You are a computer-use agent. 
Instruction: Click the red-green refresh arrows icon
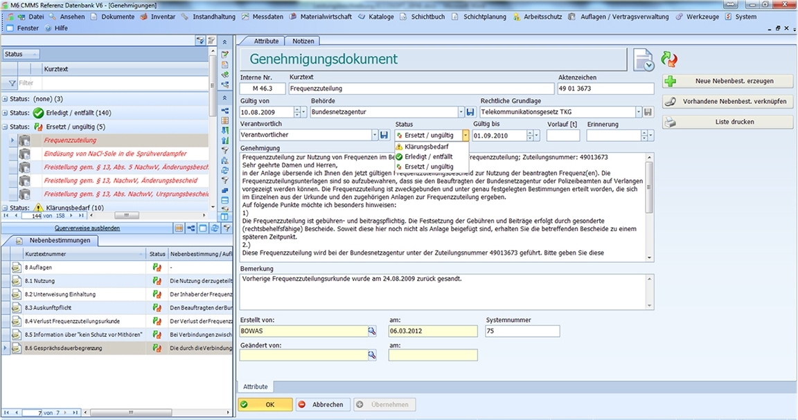[x=668, y=59]
